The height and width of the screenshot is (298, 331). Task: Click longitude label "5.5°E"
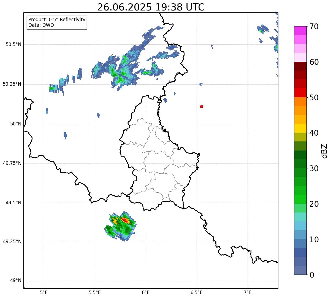click(x=95, y=292)
